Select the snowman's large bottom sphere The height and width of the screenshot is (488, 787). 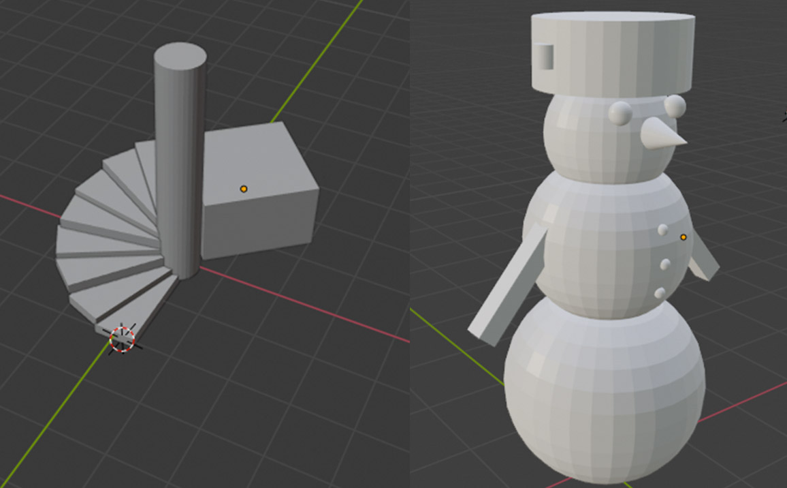[x=605, y=392]
